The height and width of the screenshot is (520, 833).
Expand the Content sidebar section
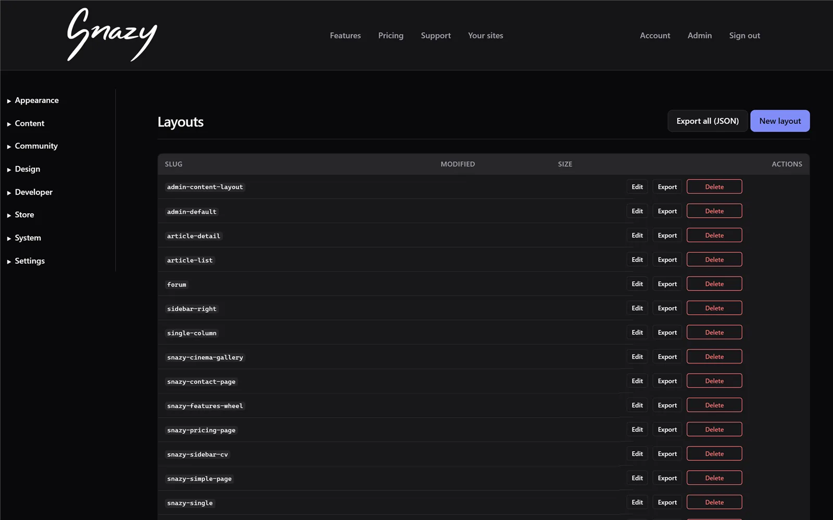pos(26,123)
